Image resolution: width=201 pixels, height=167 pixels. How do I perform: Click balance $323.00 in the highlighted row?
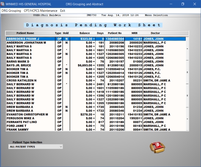[x=86, y=39]
